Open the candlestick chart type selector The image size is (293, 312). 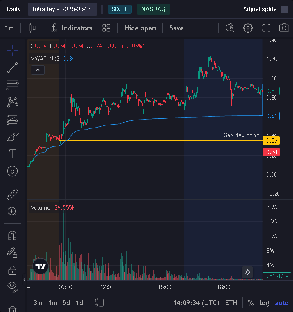click(x=32, y=28)
